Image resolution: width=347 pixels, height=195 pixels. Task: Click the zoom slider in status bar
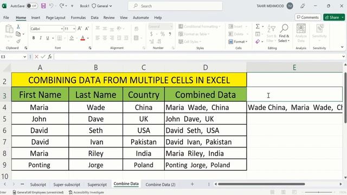point(318,192)
